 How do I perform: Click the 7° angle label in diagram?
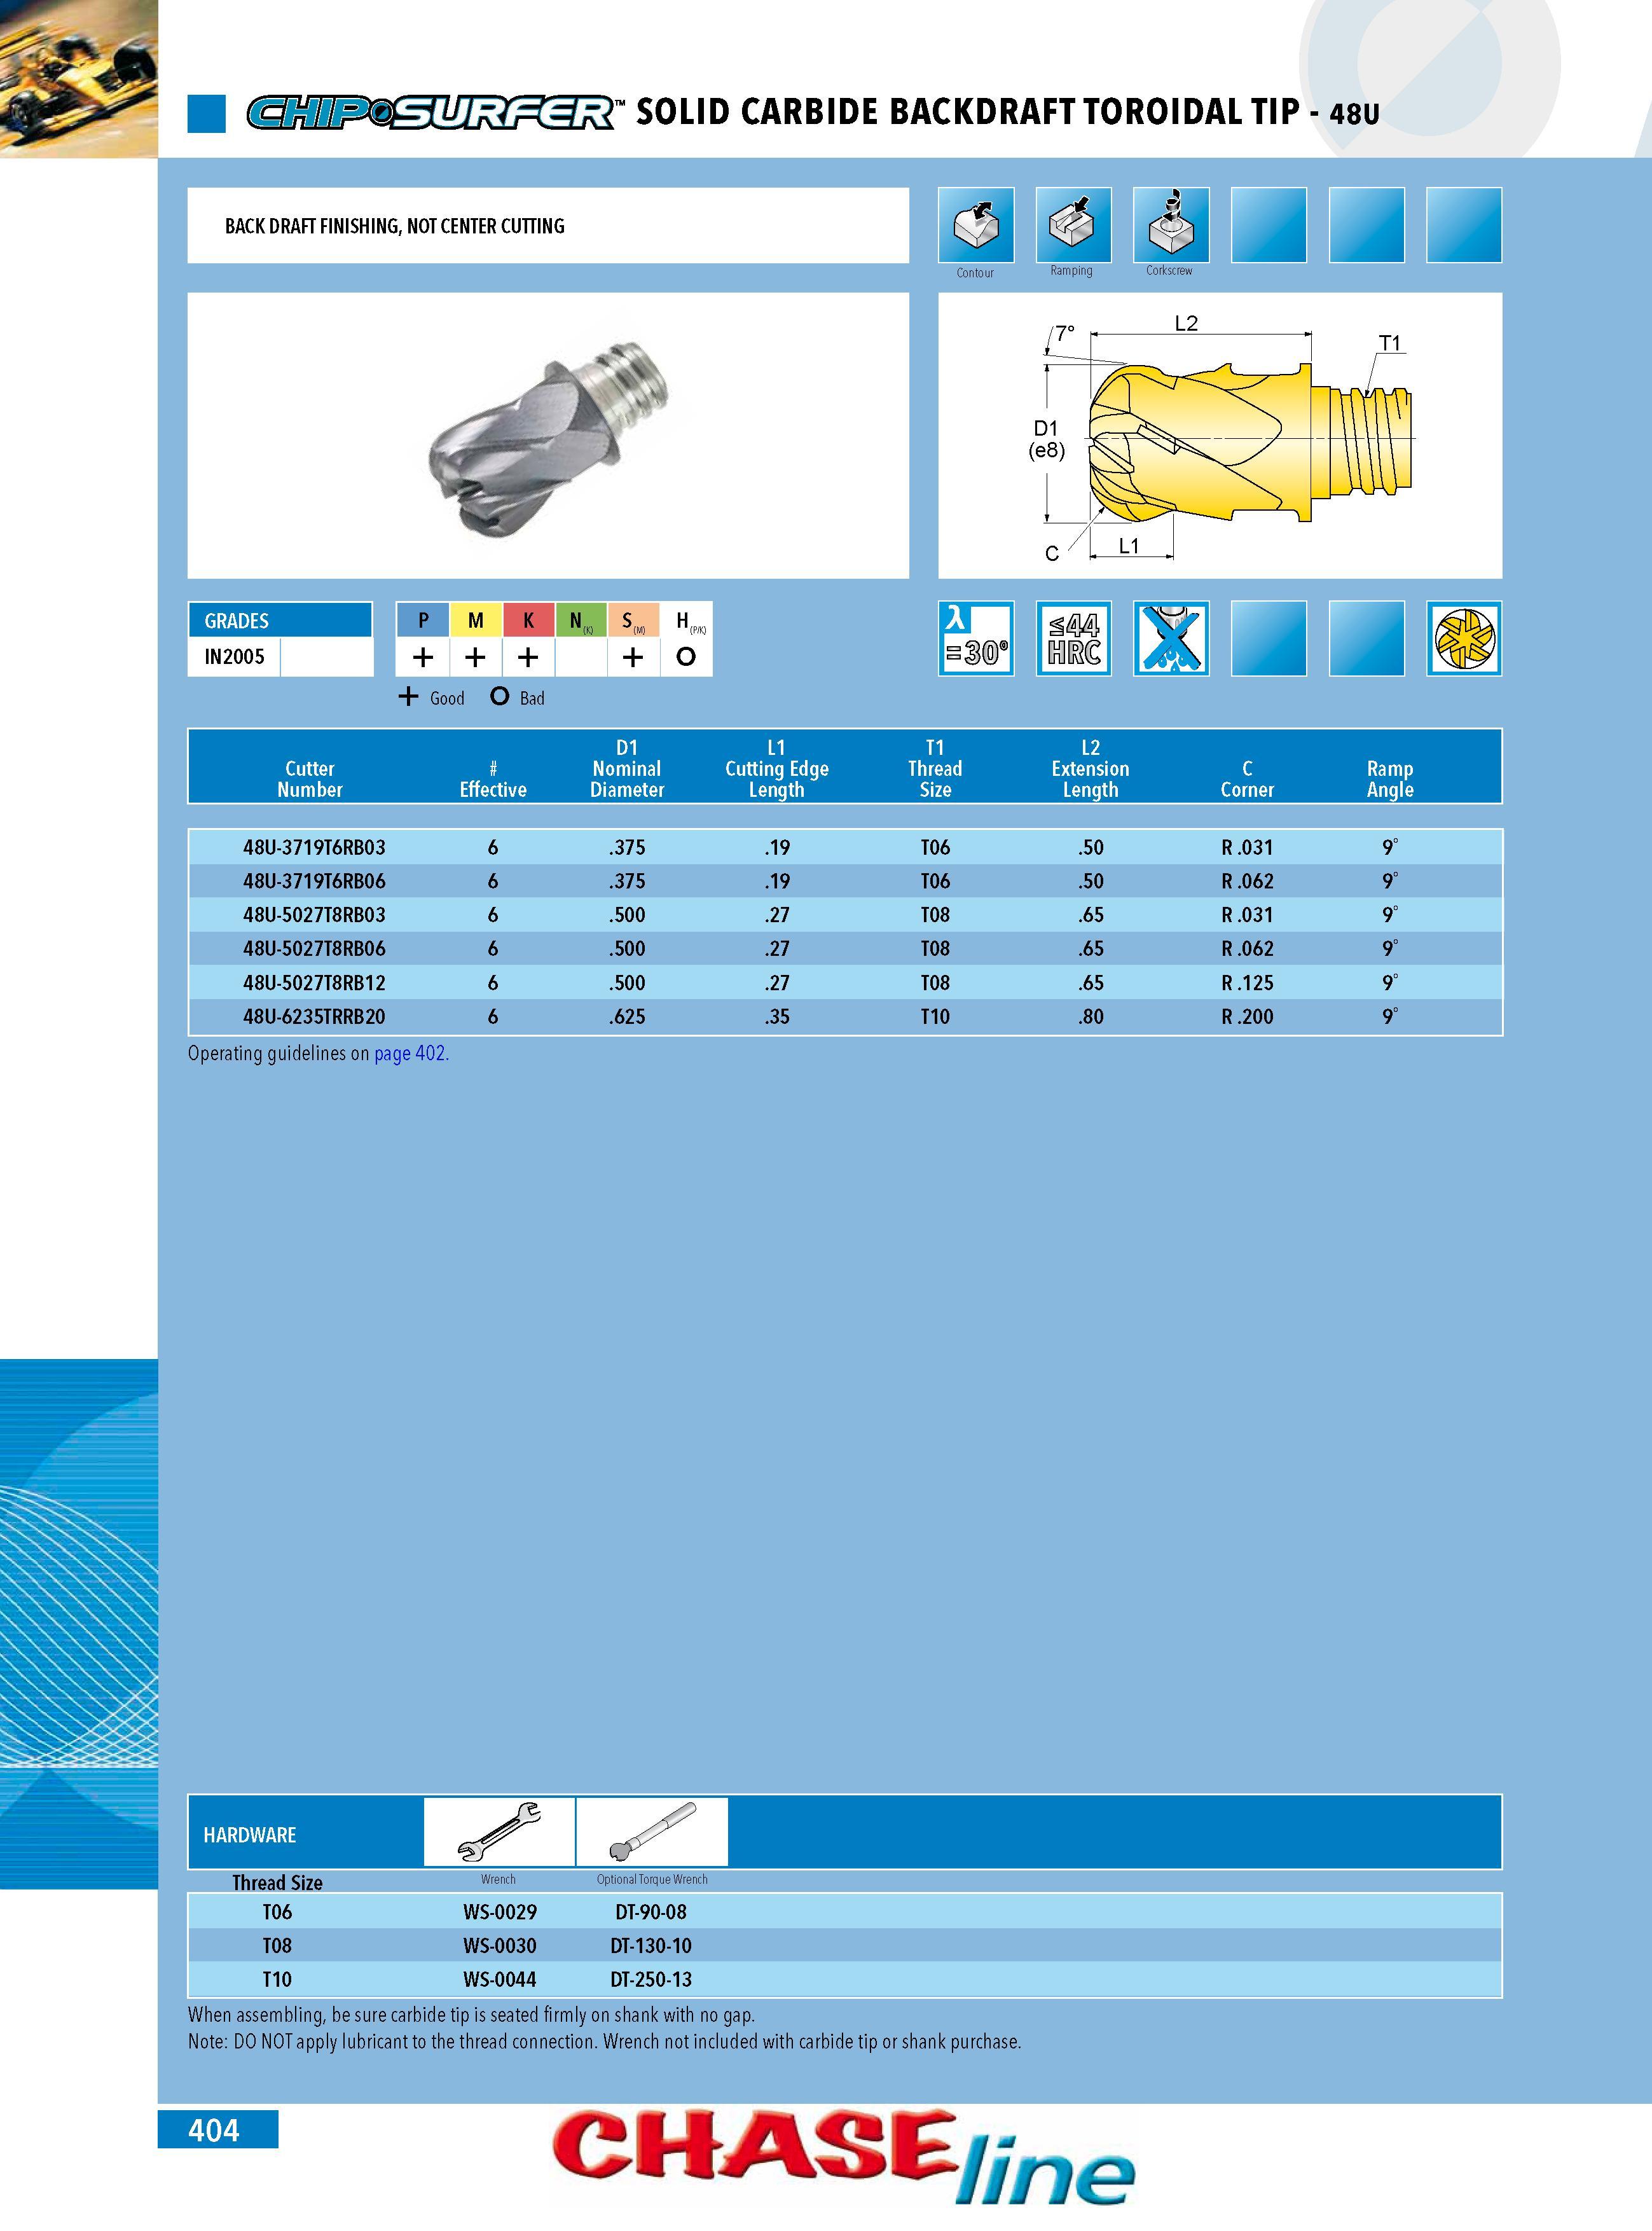point(1065,333)
